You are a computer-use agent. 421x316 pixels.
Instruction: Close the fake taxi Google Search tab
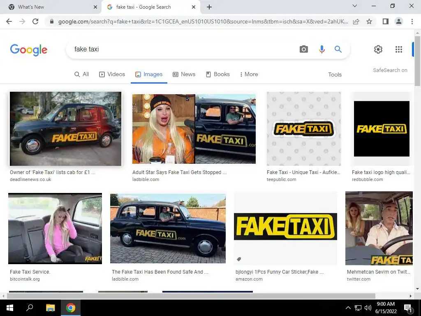pos(194,7)
